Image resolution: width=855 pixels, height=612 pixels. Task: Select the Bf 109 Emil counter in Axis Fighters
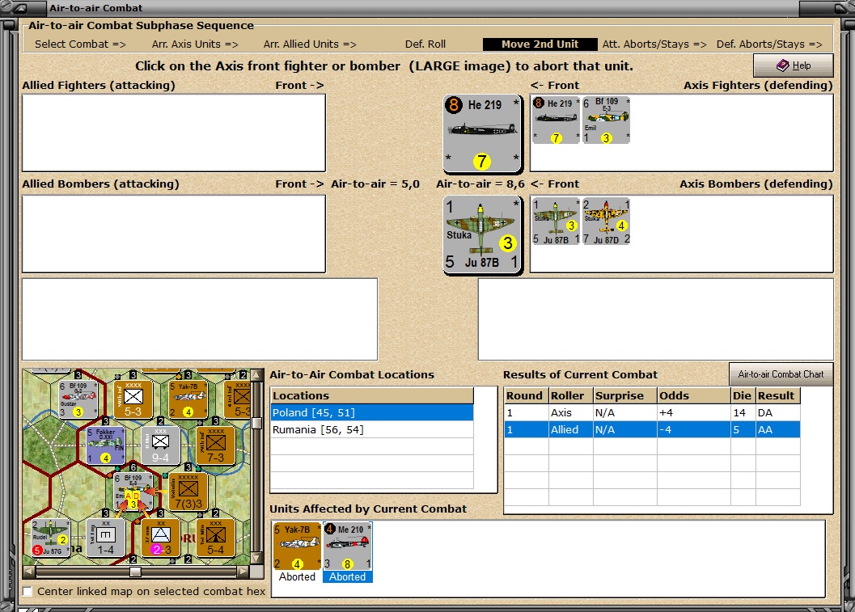607,120
